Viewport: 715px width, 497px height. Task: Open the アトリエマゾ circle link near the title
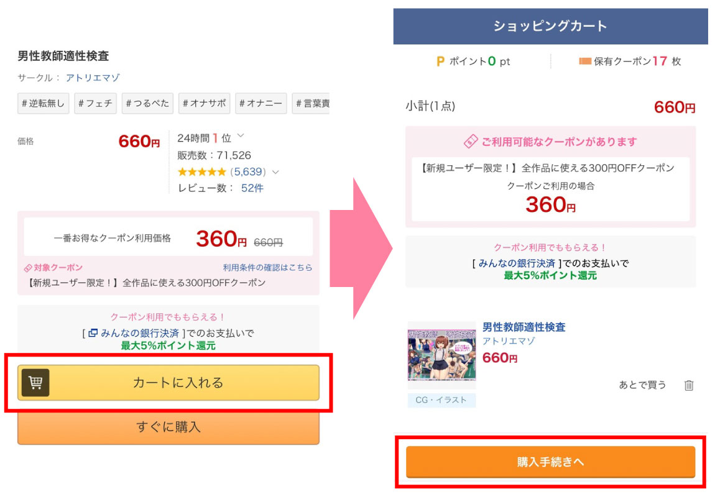(x=93, y=78)
